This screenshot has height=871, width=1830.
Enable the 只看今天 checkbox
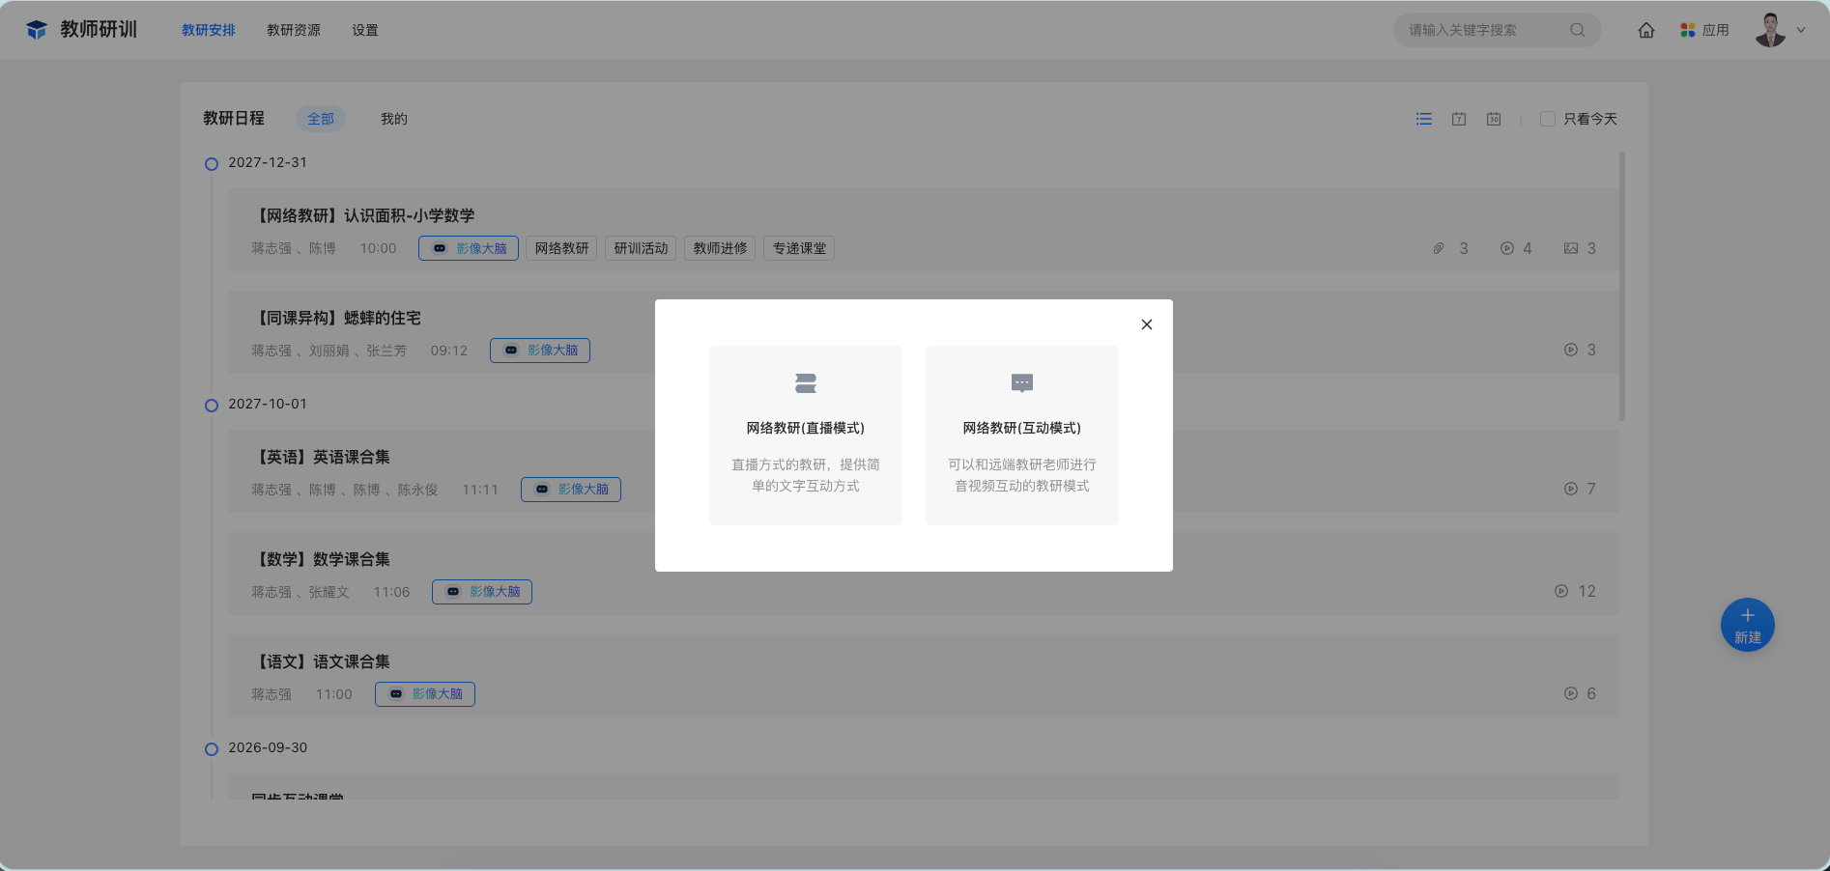[x=1548, y=119]
